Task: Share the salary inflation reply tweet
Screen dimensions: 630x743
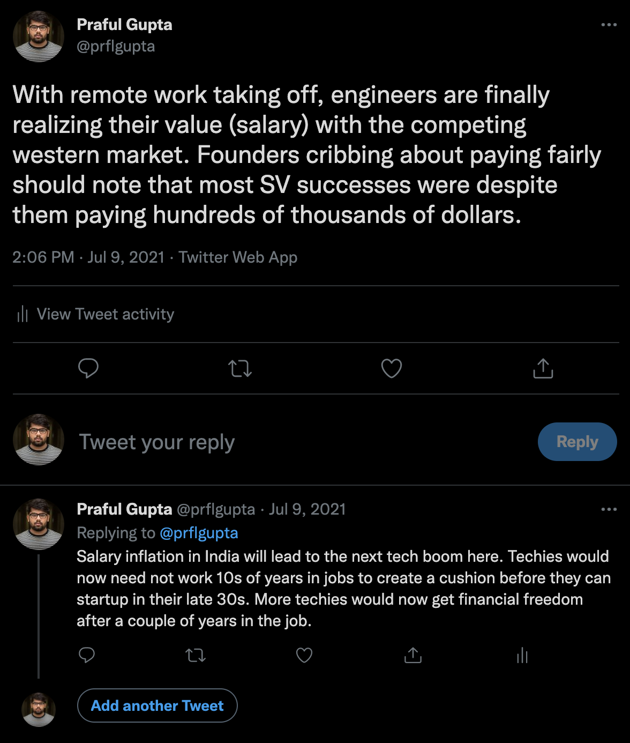Action: click(413, 655)
